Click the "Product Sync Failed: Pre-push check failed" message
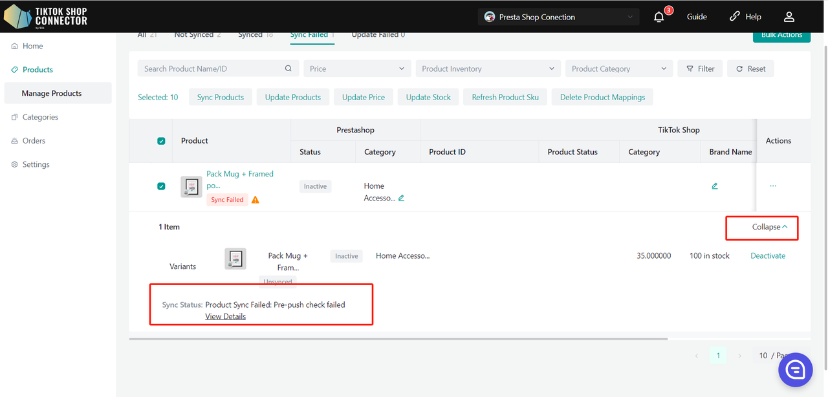The width and height of the screenshot is (828, 397). click(275, 305)
